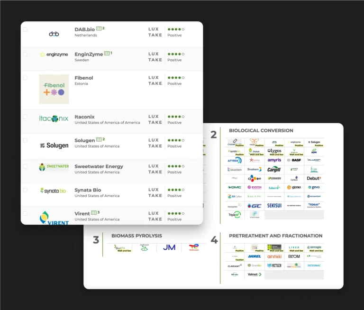Click the Cargill logo tile
This screenshot has width=364, height=310.
coord(274,169)
